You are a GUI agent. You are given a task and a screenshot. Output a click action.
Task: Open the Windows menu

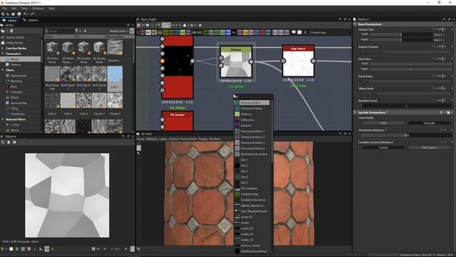pos(38,9)
